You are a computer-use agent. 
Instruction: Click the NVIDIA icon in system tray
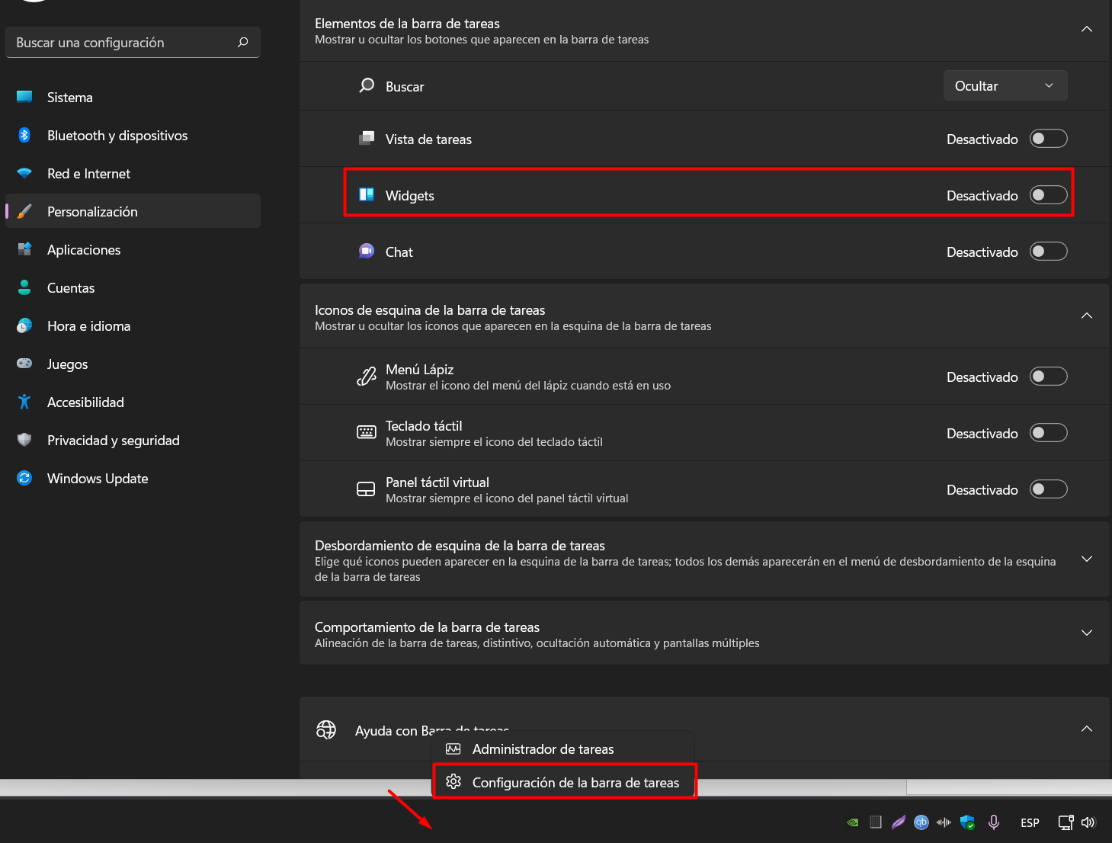click(x=853, y=822)
